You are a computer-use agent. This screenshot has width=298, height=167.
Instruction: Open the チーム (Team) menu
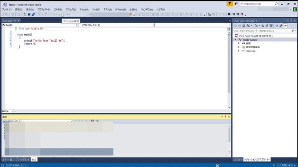(84, 9)
